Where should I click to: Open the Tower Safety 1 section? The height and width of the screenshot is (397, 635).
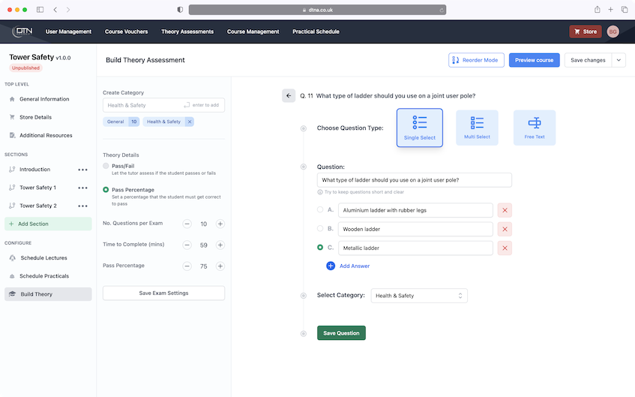point(37,188)
